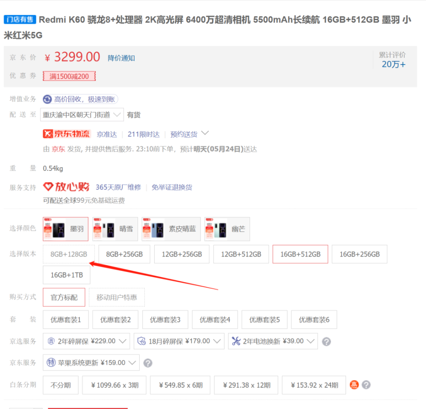The height and width of the screenshot is (409, 426).
Task: Choose 不分期 installment option
Action: click(x=60, y=385)
